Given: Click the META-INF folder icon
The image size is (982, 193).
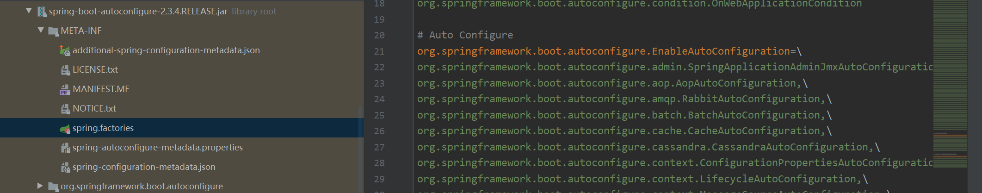Looking at the screenshot, I should click(54, 31).
